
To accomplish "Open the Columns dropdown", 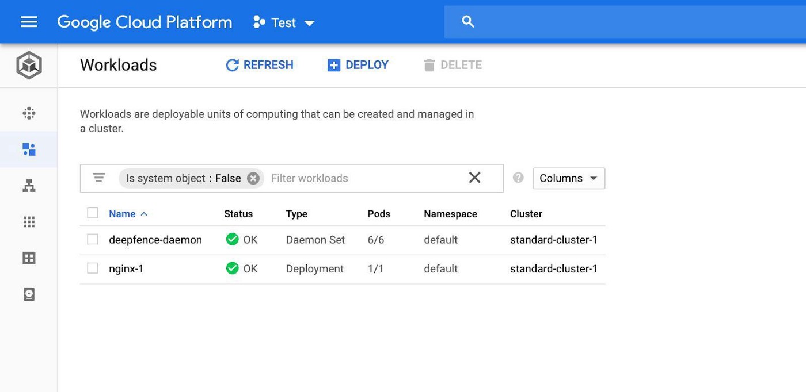I will pos(568,178).
